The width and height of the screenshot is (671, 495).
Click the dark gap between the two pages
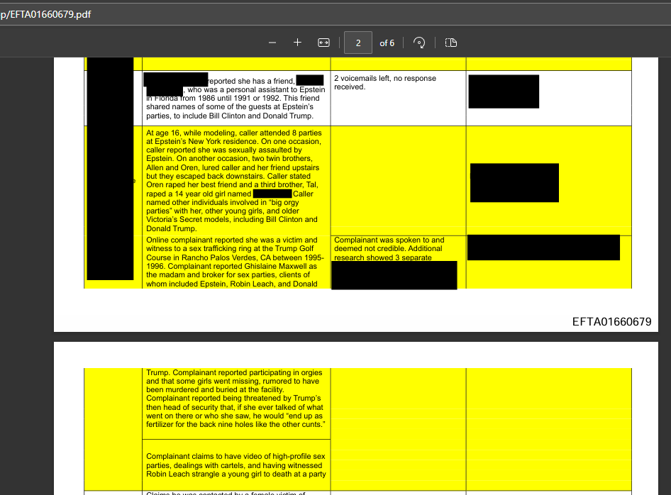[355, 337]
